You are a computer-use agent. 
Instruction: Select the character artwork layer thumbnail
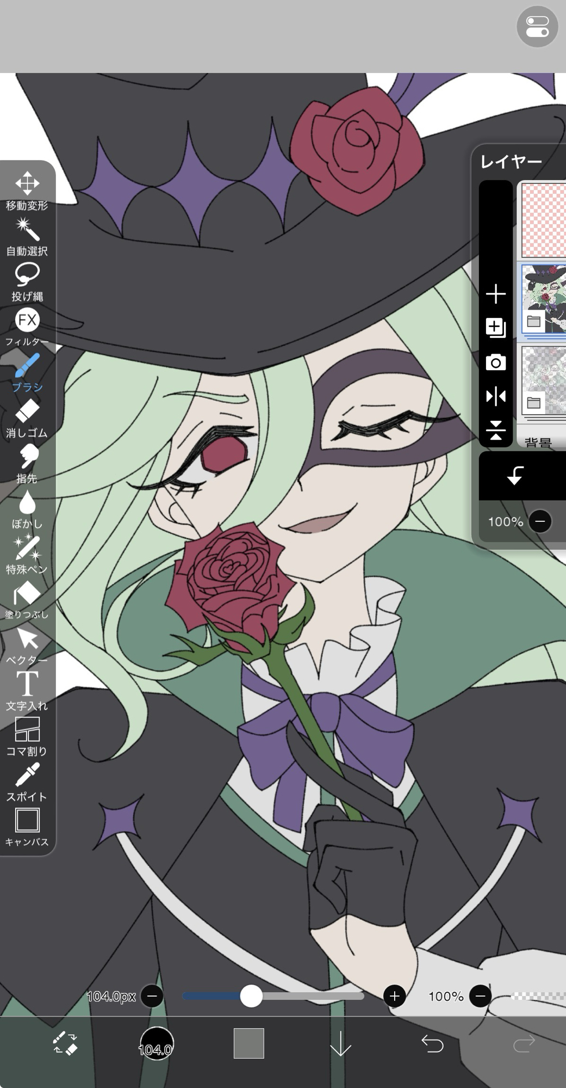point(544,299)
